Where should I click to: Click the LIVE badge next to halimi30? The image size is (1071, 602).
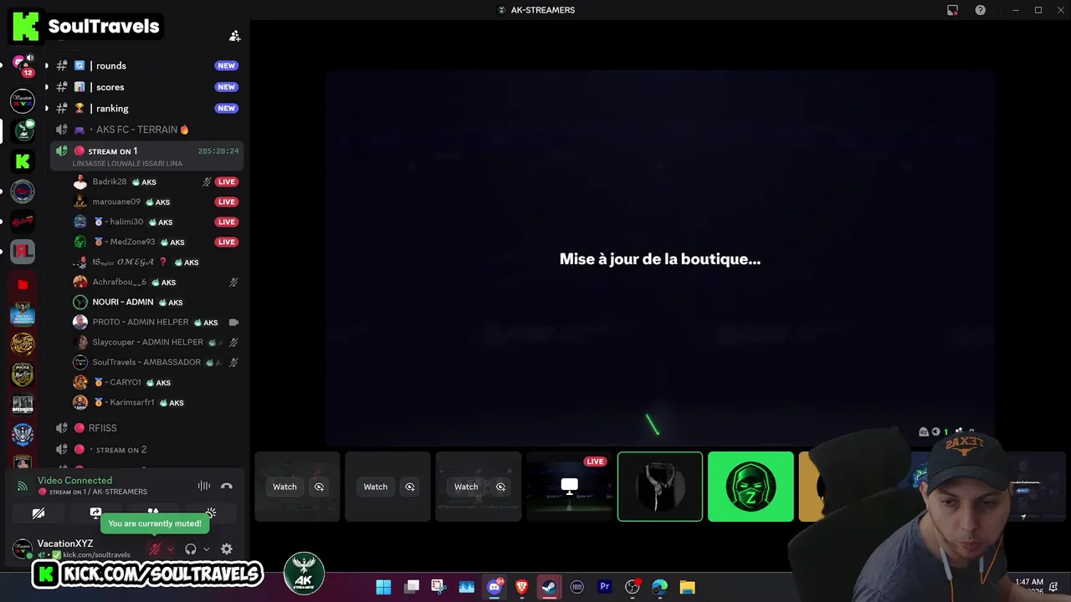[226, 222]
